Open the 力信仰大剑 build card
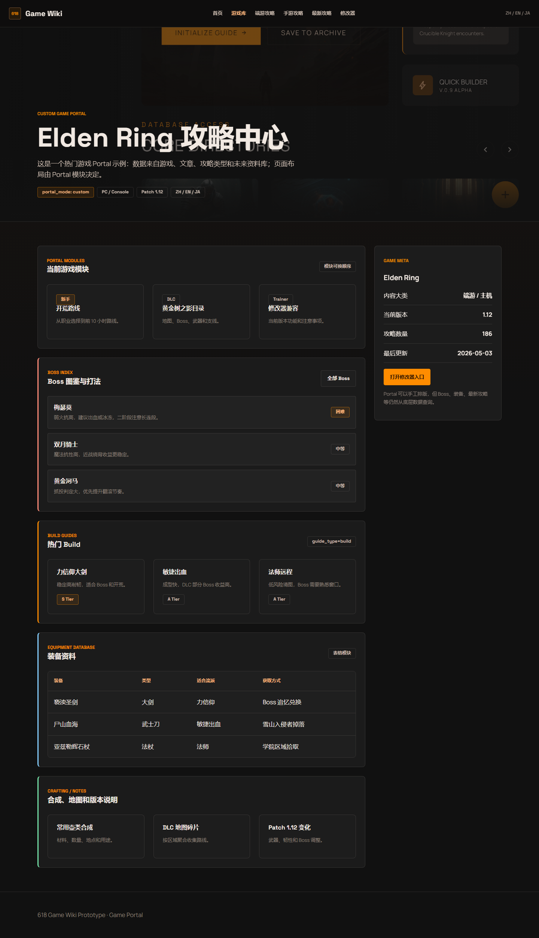Screen dimensions: 539x938 click(x=96, y=586)
